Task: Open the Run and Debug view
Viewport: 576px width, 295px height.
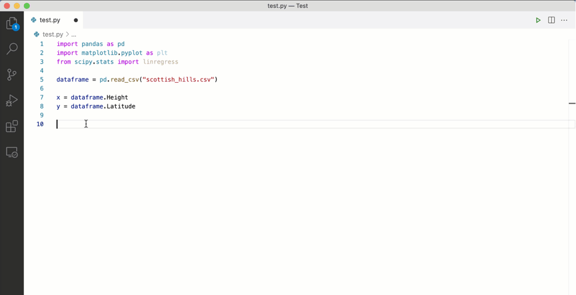Action: point(12,101)
